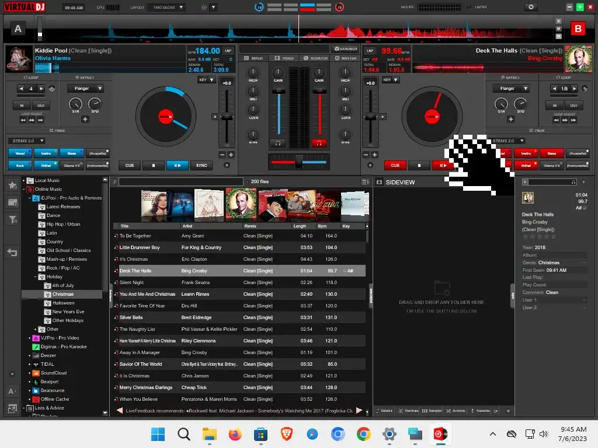Open Windows Start menu
This screenshot has height=448, width=598.
[158, 434]
